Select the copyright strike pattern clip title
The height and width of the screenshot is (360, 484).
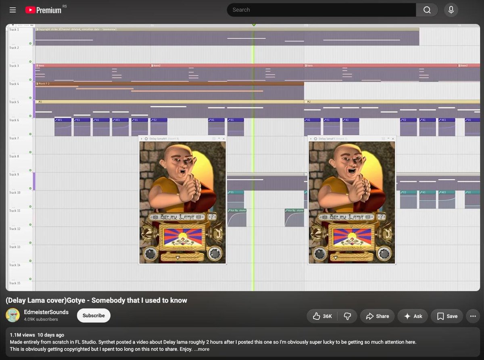point(77,29)
